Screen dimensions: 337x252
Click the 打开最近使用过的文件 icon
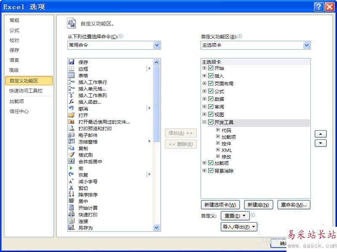71,122
